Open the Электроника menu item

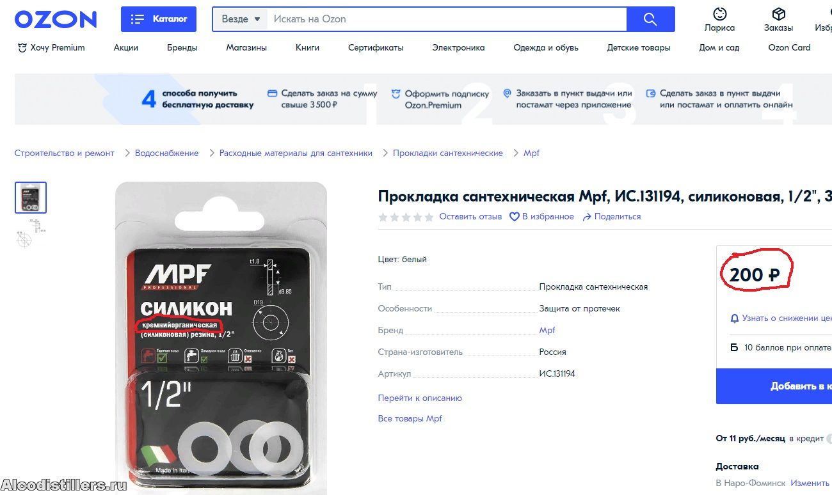pyautogui.click(x=458, y=47)
